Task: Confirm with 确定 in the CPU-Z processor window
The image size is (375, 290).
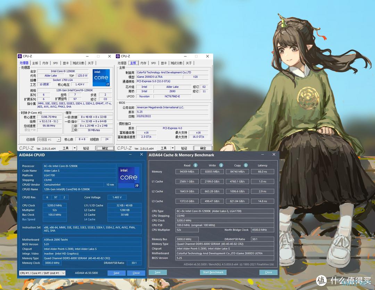Action: click(105, 148)
